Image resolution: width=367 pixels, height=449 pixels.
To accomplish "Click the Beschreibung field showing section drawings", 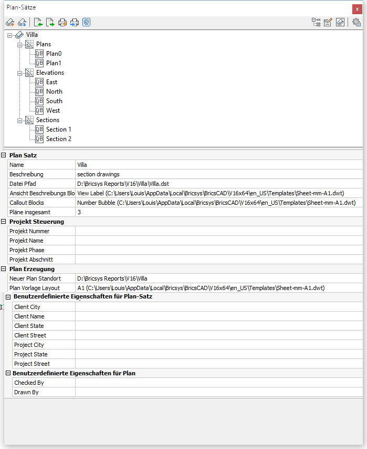I will [x=218, y=174].
